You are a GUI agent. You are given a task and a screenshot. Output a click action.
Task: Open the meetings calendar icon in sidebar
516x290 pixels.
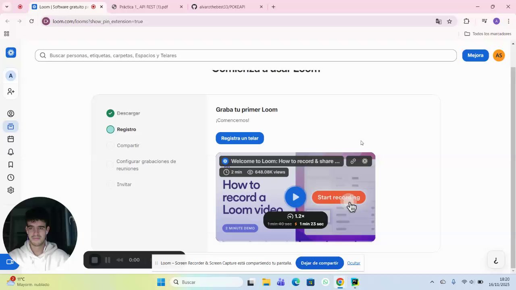point(11,139)
